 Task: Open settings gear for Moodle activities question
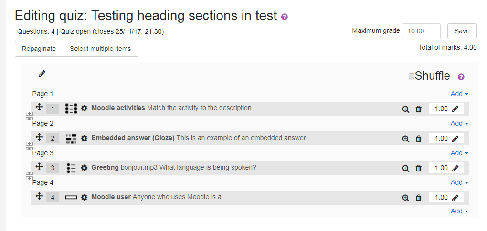(84, 109)
